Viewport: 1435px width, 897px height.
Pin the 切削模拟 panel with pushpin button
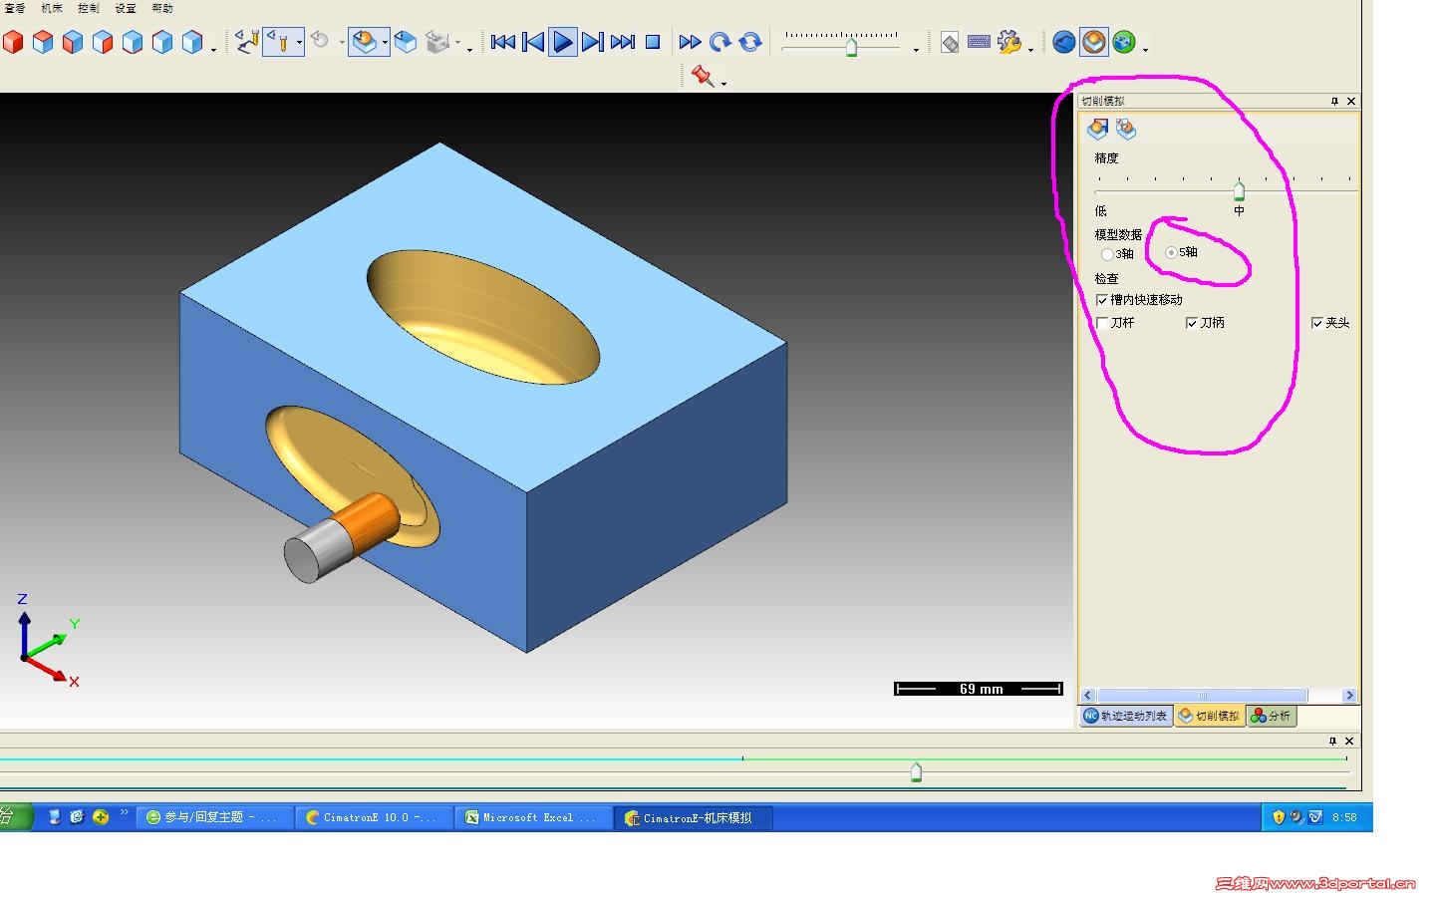(1334, 101)
